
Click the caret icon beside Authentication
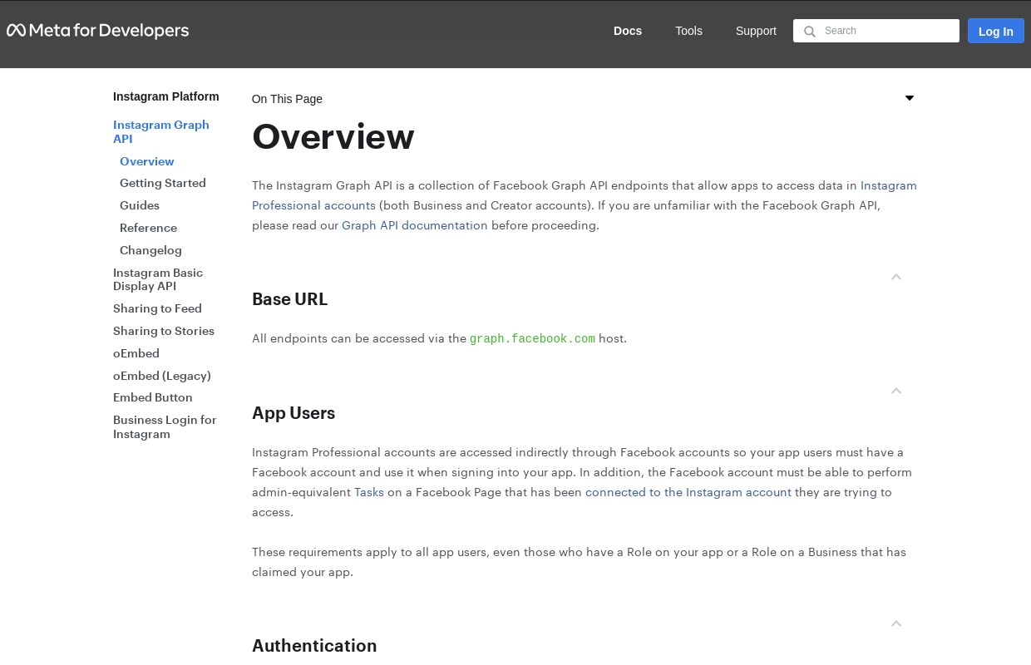[896, 623]
